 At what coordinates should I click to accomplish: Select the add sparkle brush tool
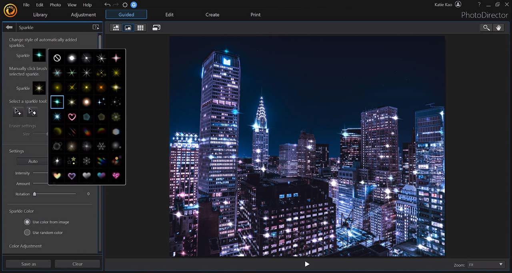18,112
